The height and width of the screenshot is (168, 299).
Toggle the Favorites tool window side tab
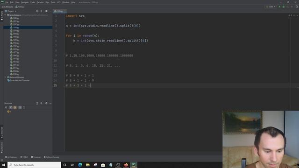(x=2, y=147)
